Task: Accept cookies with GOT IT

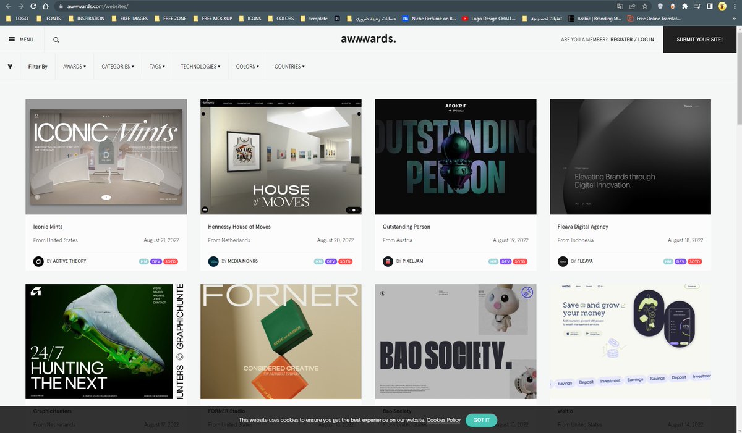Action: click(x=481, y=420)
